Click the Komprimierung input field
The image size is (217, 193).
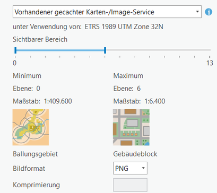[x=130, y=185]
